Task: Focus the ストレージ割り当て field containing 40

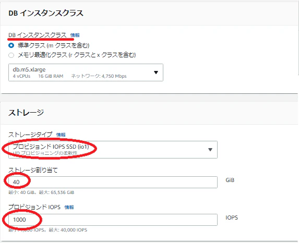Action: (113, 182)
